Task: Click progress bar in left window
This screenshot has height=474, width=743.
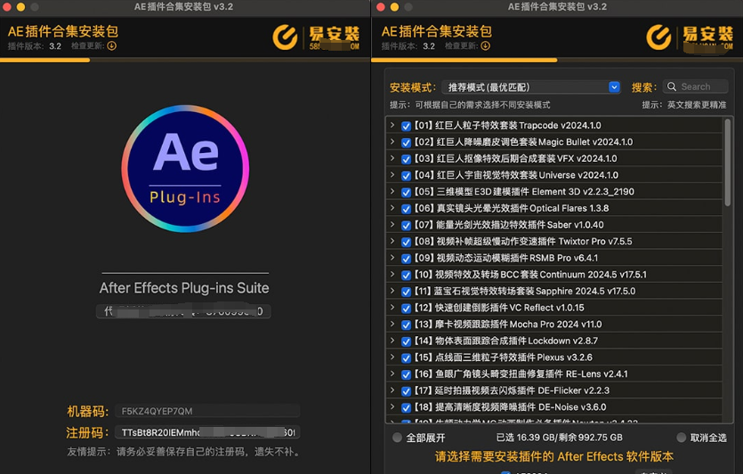Action: (185, 60)
